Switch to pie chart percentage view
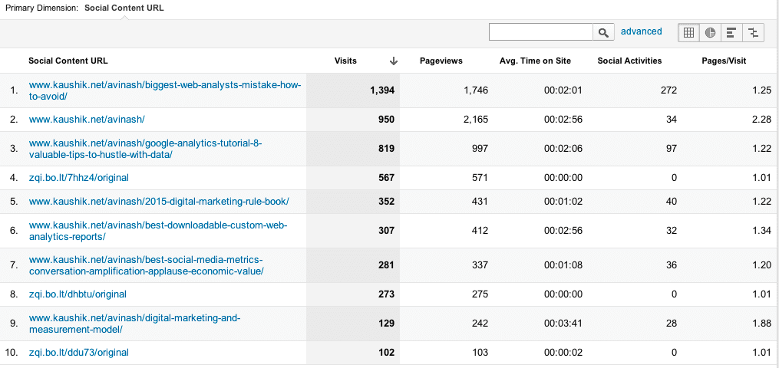The height and width of the screenshot is (368, 779). click(710, 32)
